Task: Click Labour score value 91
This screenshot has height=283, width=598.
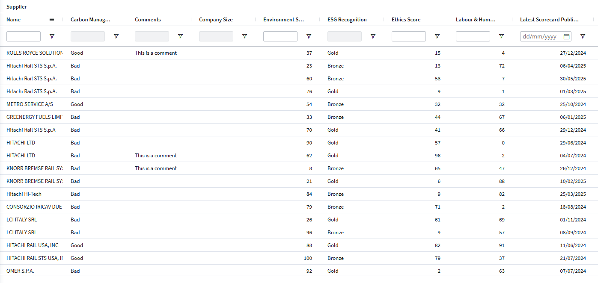Action: pyautogui.click(x=502, y=245)
